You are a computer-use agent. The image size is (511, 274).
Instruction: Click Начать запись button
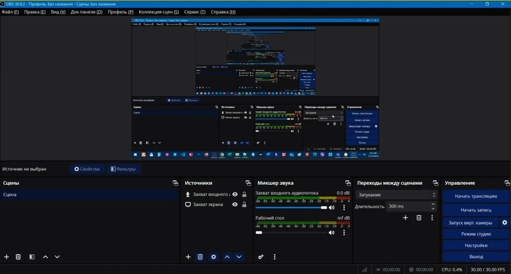click(x=476, y=210)
